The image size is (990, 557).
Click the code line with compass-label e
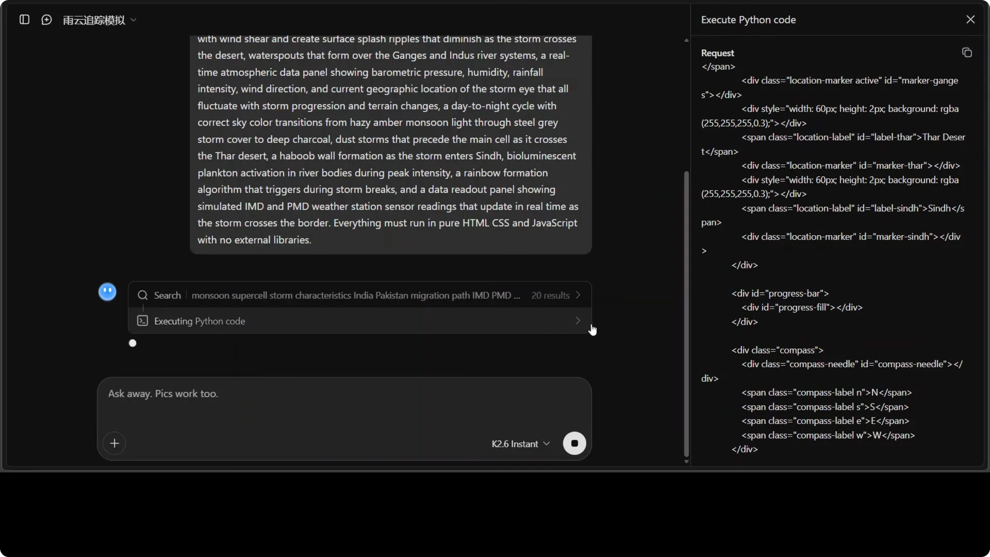pyautogui.click(x=826, y=421)
